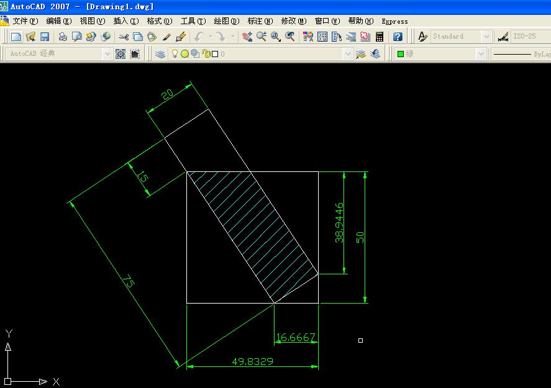Viewport: 551px width, 388px height.
Task: Open the 文件(F) menu
Action: coord(25,21)
